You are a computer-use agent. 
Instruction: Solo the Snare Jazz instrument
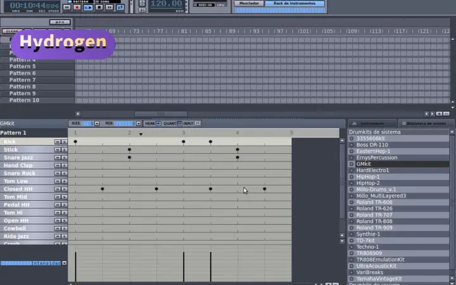(64, 157)
